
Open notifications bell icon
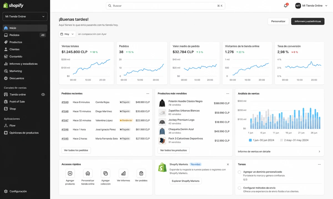coord(286,6)
